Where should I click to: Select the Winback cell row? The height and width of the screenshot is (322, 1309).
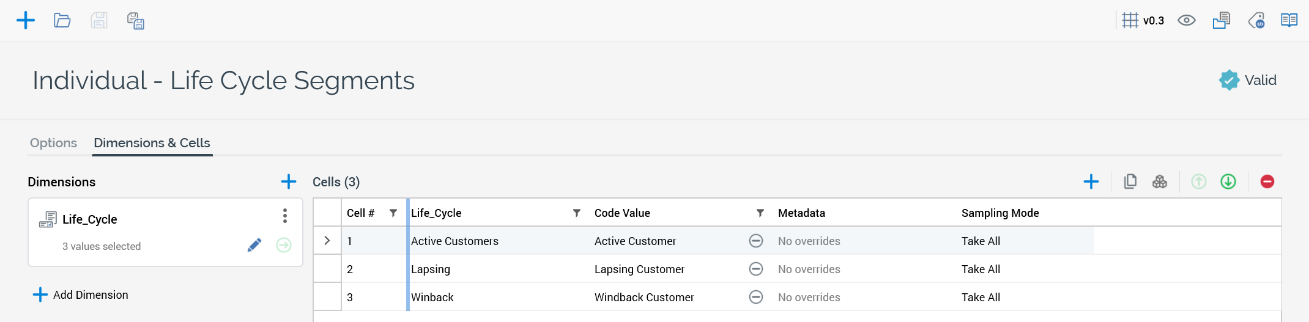[432, 298]
